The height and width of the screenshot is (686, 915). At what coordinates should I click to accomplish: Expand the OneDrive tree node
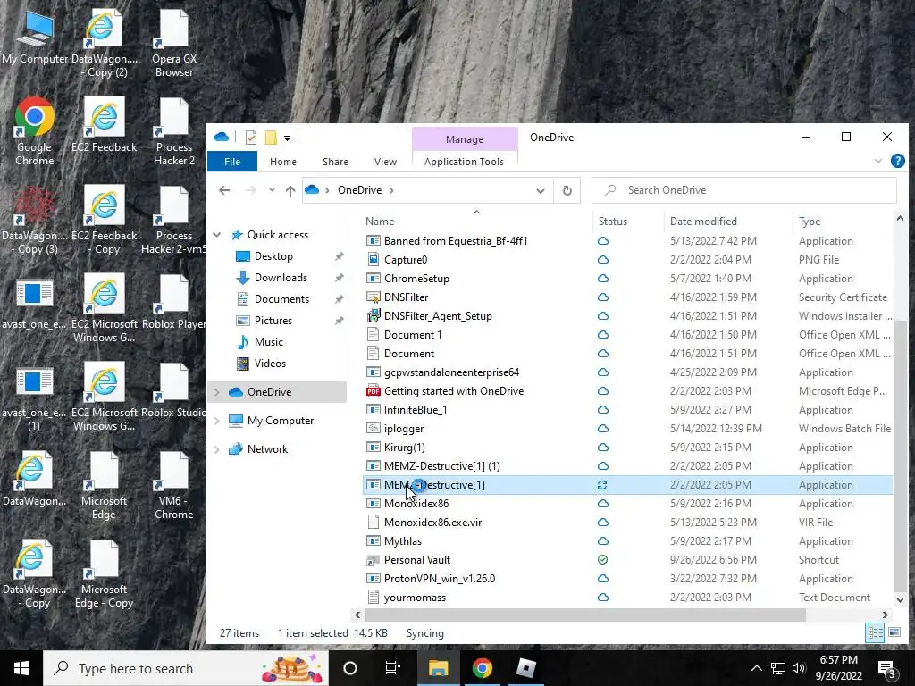216,392
